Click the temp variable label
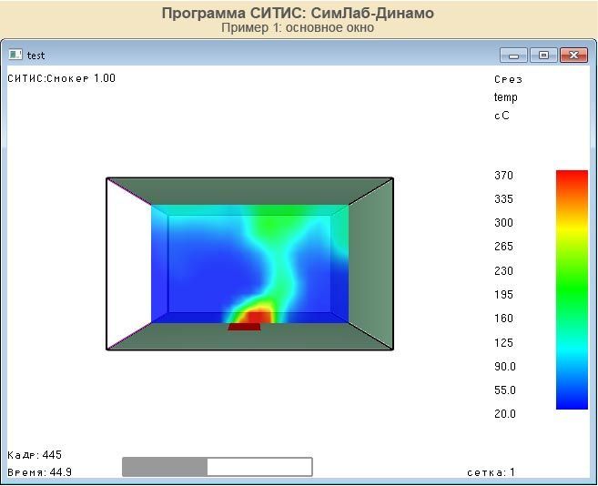This screenshot has height=486, width=598. point(506,97)
